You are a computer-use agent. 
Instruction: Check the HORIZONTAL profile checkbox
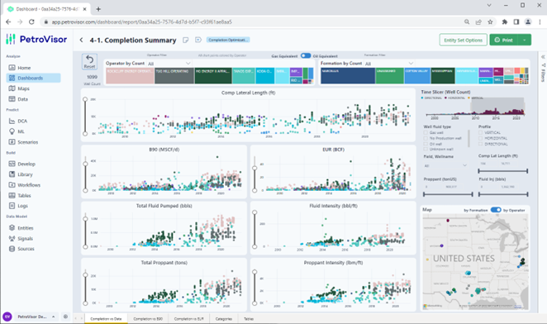480,138
